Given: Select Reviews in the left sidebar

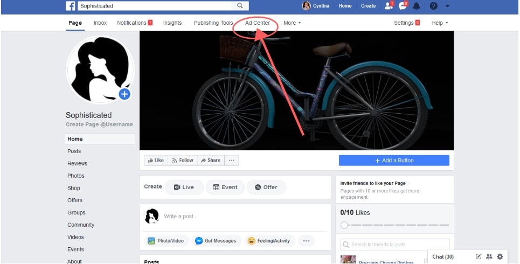Looking at the screenshot, I should 77,163.
